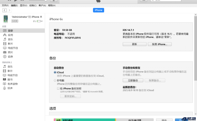Open the 编辑(E) menu
Image resolution: width=197 pixels, height=121 pixels.
click(14, 5)
